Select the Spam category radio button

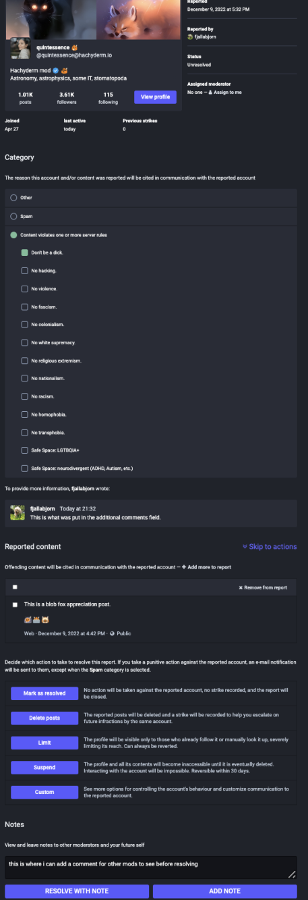click(x=13, y=216)
